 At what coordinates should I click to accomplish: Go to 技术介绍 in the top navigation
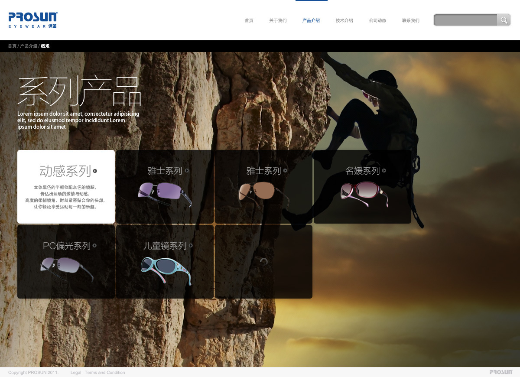click(x=344, y=21)
